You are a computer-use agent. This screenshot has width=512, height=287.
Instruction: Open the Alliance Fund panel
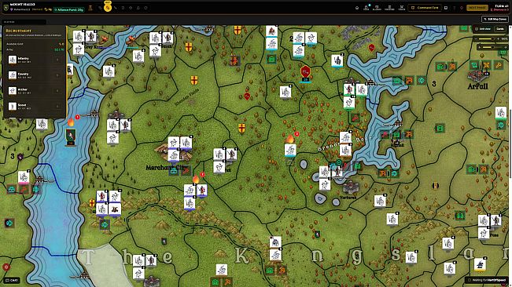click(x=69, y=9)
